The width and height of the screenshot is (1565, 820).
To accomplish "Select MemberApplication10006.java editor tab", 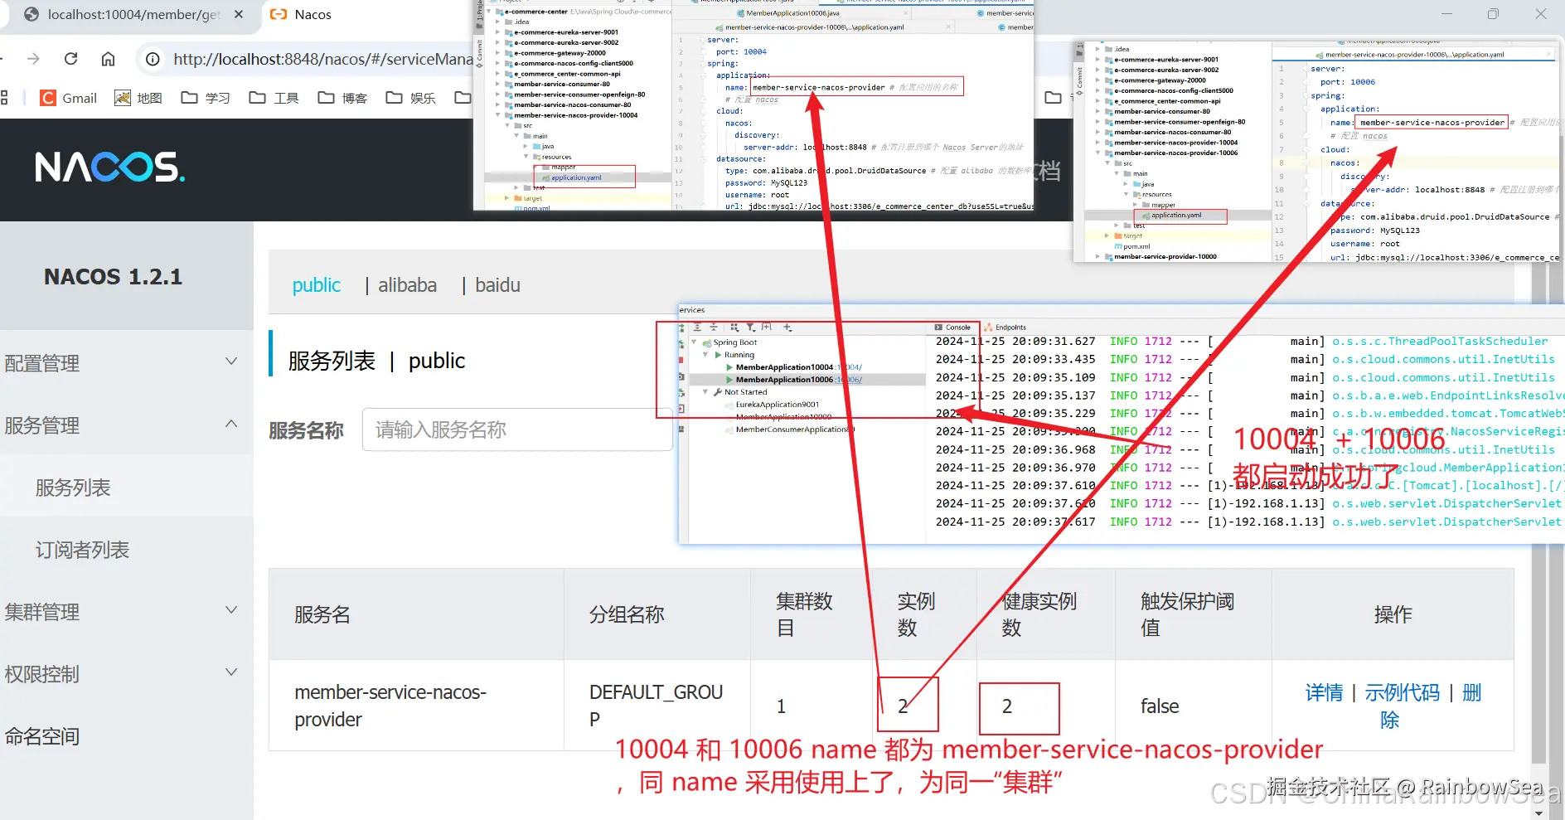I will click(788, 13).
